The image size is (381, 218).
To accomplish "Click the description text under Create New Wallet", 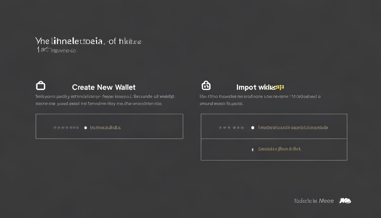I will [105, 100].
